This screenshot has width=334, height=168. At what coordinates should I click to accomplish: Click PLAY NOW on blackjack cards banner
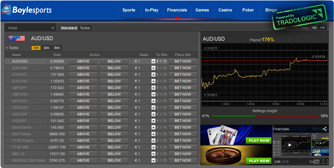pyautogui.click(x=259, y=141)
